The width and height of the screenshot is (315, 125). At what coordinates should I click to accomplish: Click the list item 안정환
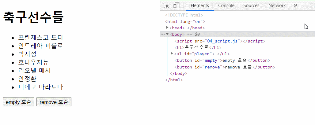tap(27, 79)
